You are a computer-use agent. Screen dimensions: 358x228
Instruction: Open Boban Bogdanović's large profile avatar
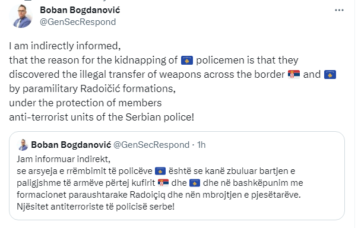coord(21,16)
